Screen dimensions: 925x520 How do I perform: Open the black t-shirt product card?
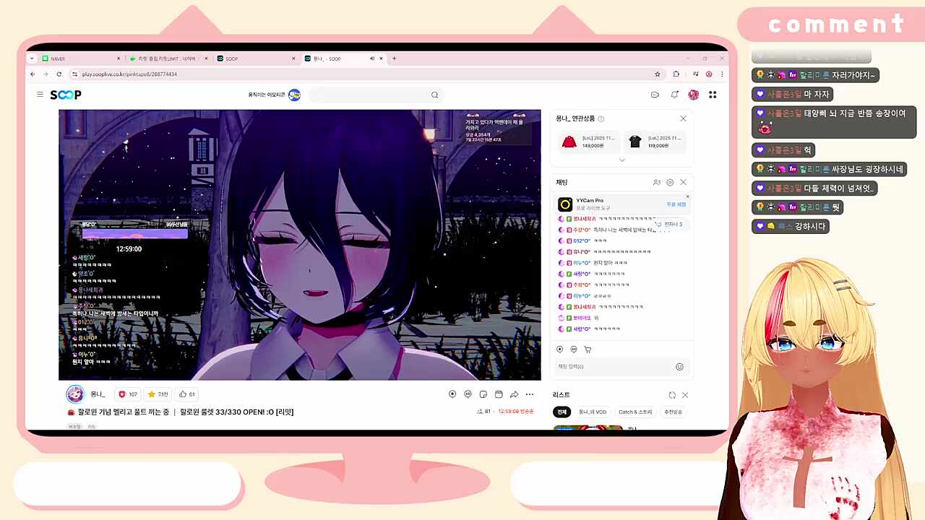pos(655,142)
